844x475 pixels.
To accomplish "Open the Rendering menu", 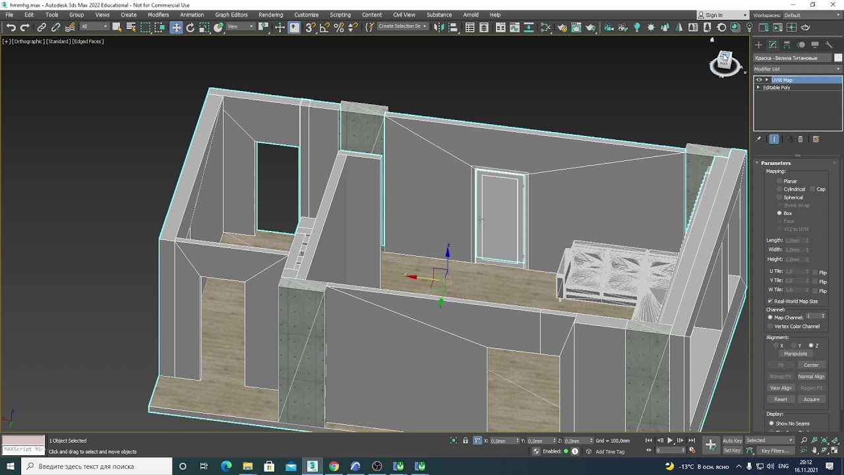I will (270, 15).
